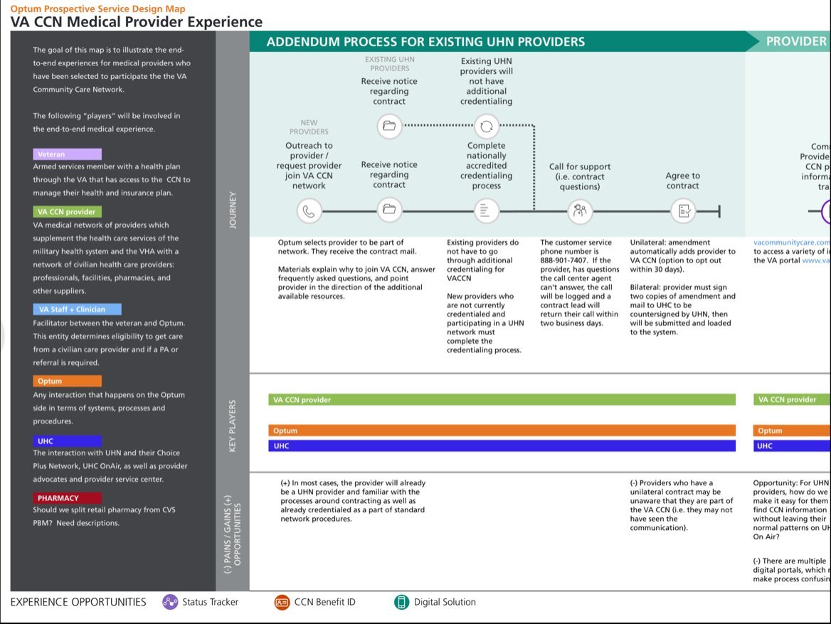The width and height of the screenshot is (831, 624).
Task: Click the headset people icon for Call for support
Action: click(x=581, y=211)
